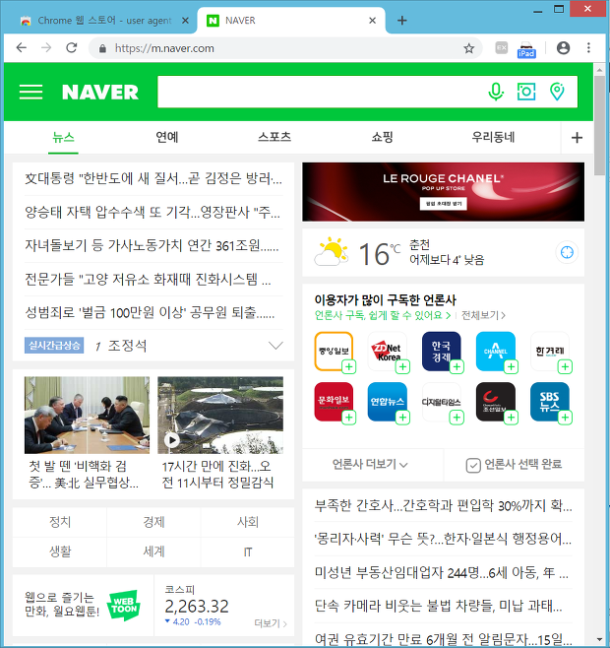Click the address bar URL
This screenshot has width=610, height=648.
pos(164,48)
